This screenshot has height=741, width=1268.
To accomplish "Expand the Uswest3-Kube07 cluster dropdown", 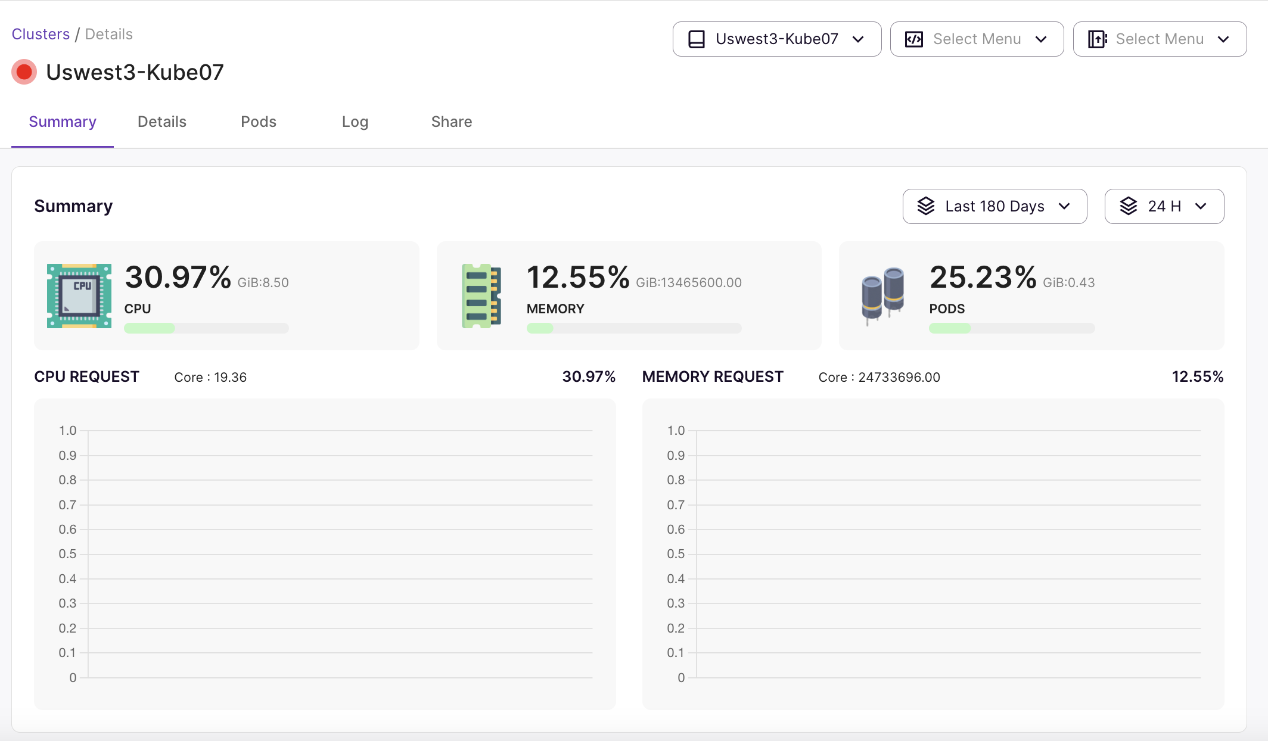I will point(777,39).
